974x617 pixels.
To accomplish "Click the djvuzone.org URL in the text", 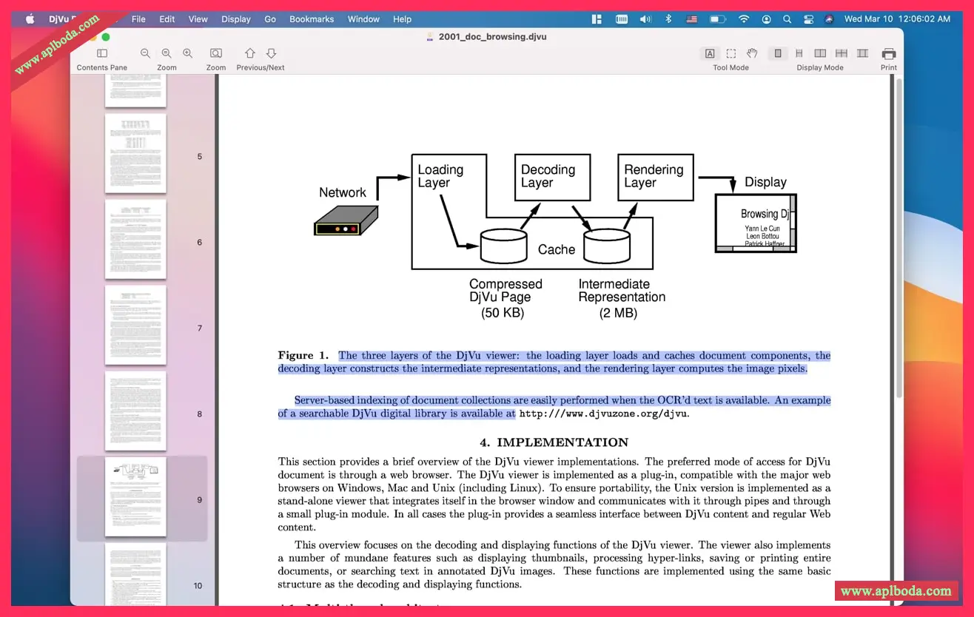I will pos(603,414).
